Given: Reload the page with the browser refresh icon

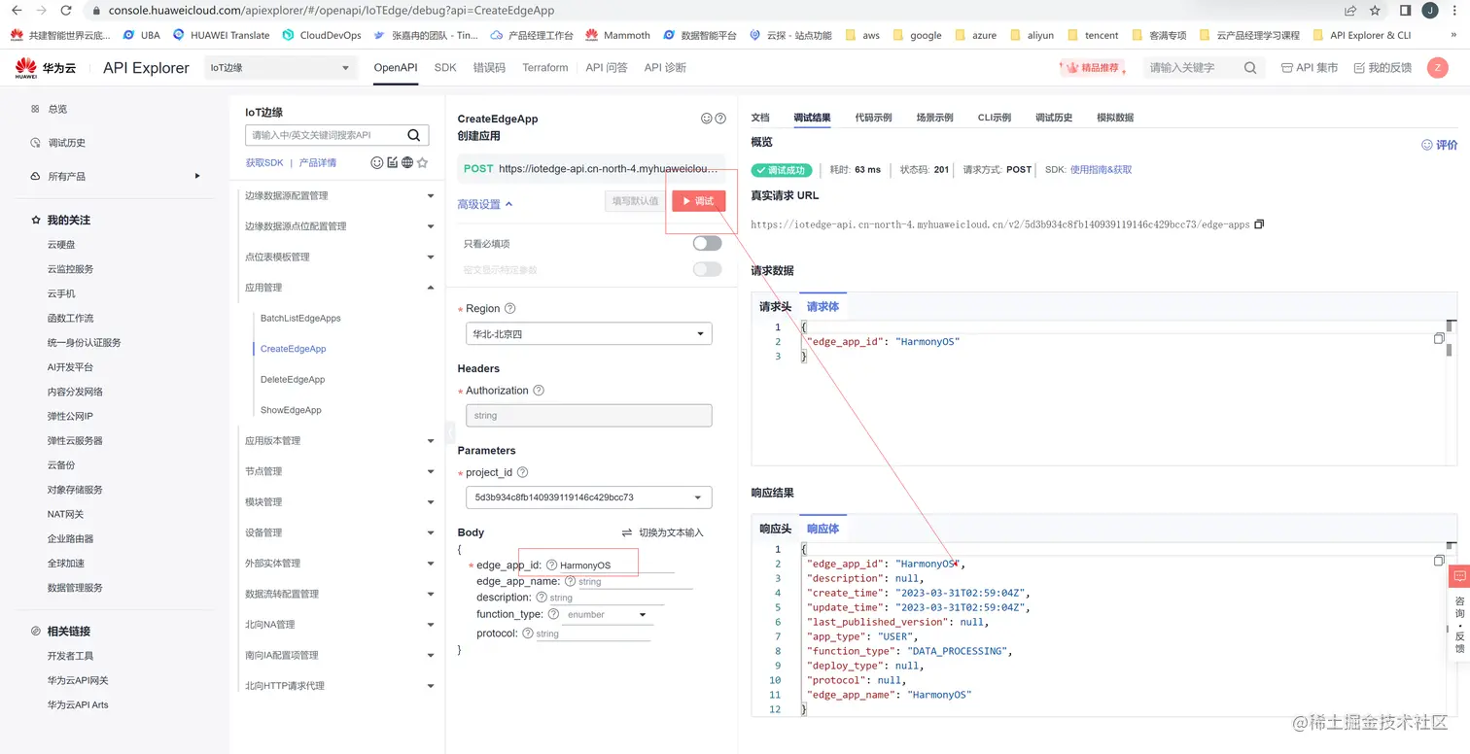Looking at the screenshot, I should pos(66,10).
